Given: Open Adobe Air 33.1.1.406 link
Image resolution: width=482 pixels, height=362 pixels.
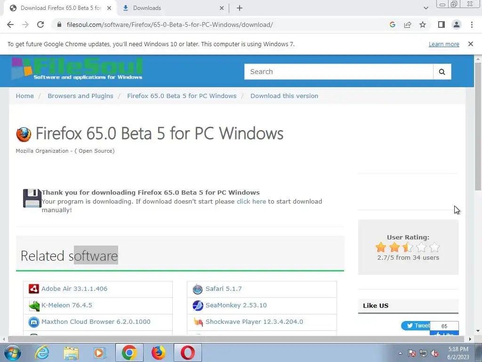Looking at the screenshot, I should 74,289.
